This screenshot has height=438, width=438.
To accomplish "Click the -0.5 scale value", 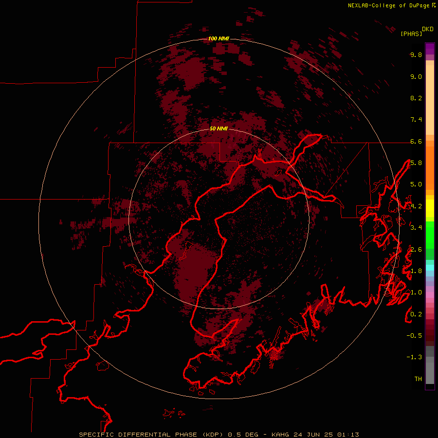I will tap(414, 336).
